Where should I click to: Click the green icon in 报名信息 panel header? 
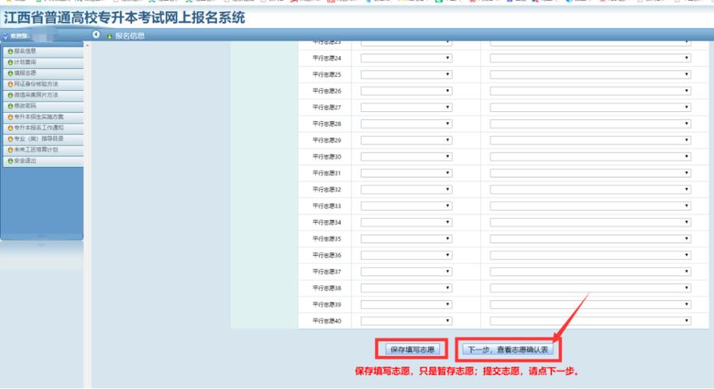(x=109, y=37)
